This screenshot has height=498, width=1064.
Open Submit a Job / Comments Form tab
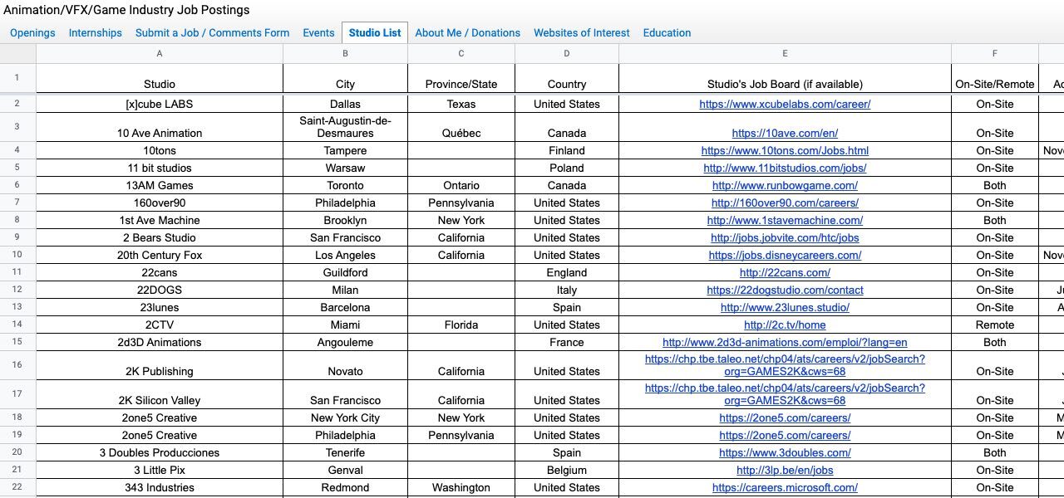[x=212, y=33]
